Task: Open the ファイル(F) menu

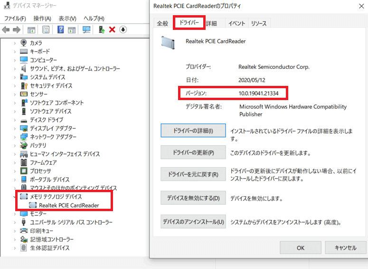Action: click(x=15, y=19)
